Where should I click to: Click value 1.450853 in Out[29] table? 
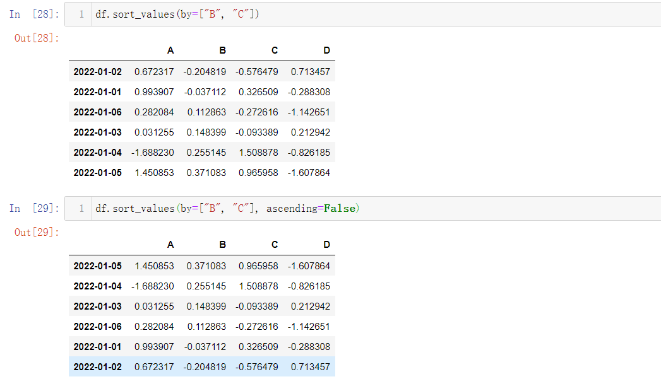click(154, 266)
